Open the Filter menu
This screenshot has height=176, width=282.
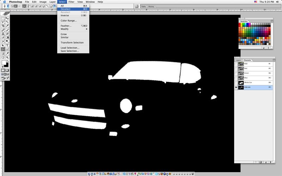[x=72, y=2]
